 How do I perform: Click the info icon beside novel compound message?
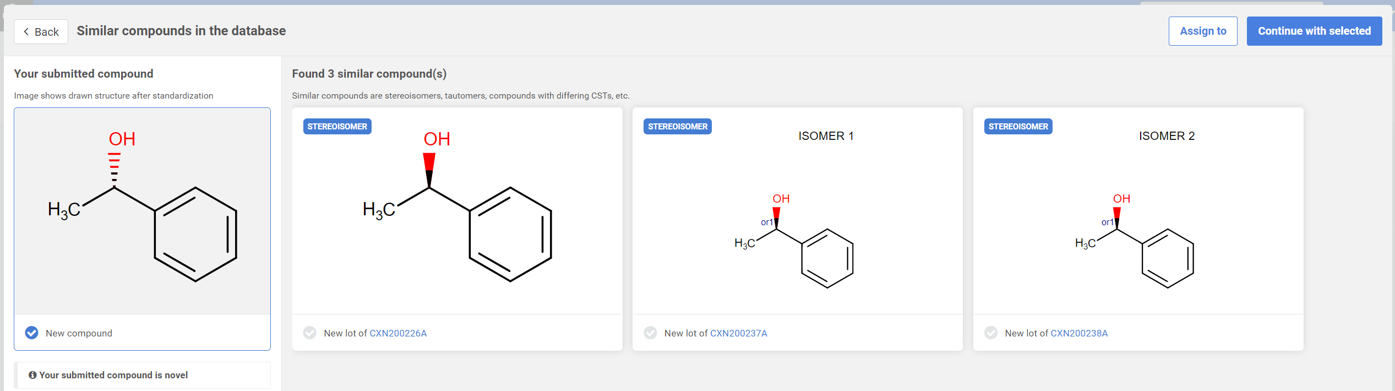coord(32,375)
